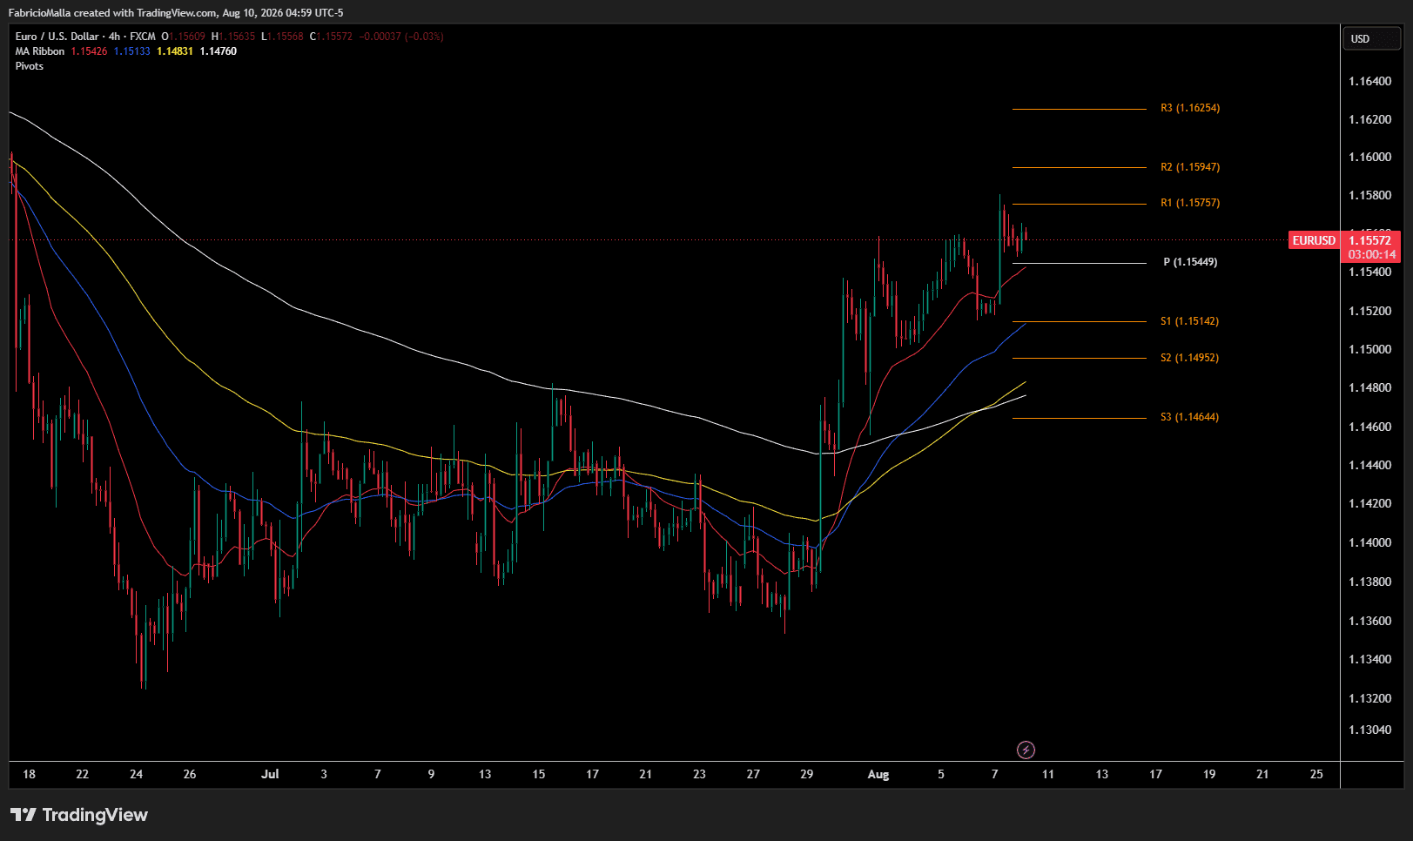1413x841 pixels.
Task: Click the 1.15800 price axis label
Action: click(1370, 195)
